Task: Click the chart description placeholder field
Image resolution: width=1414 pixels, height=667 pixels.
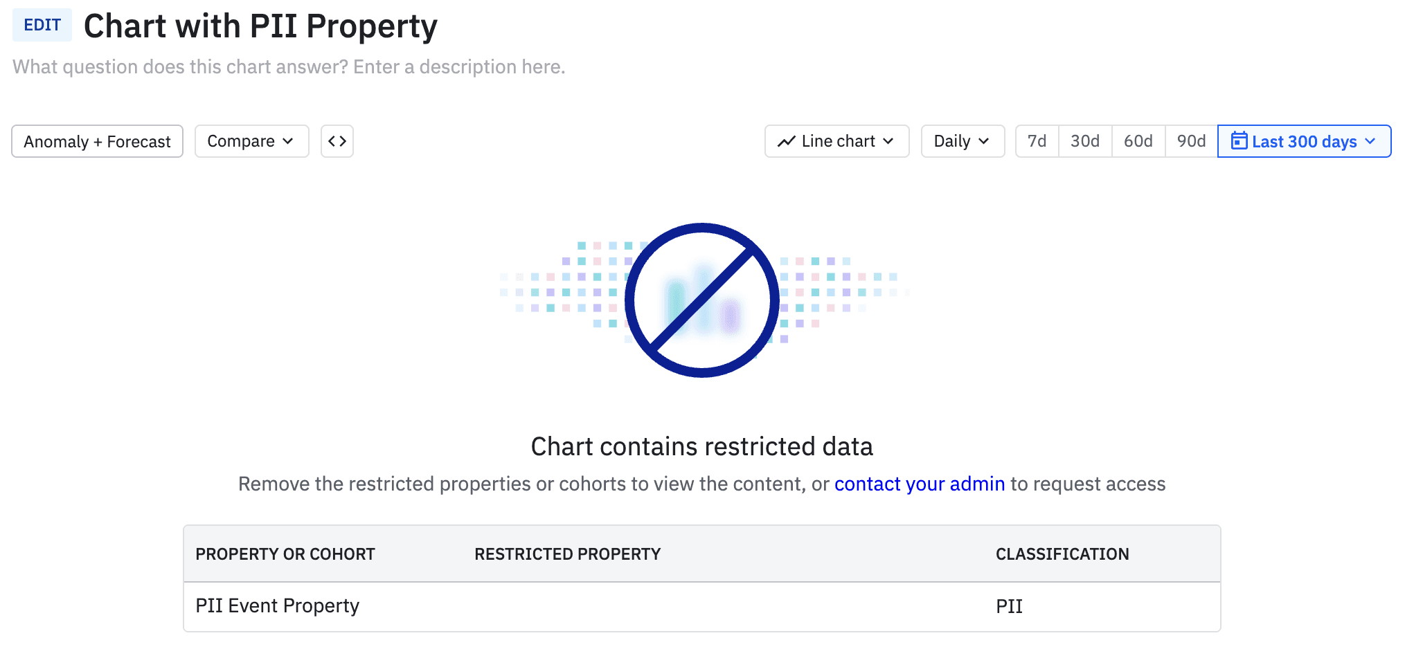Action: pyautogui.click(x=289, y=67)
